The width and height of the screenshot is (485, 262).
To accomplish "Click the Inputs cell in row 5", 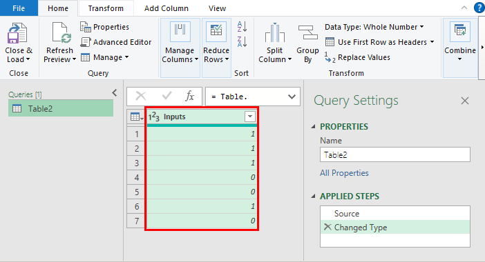I will point(202,192).
